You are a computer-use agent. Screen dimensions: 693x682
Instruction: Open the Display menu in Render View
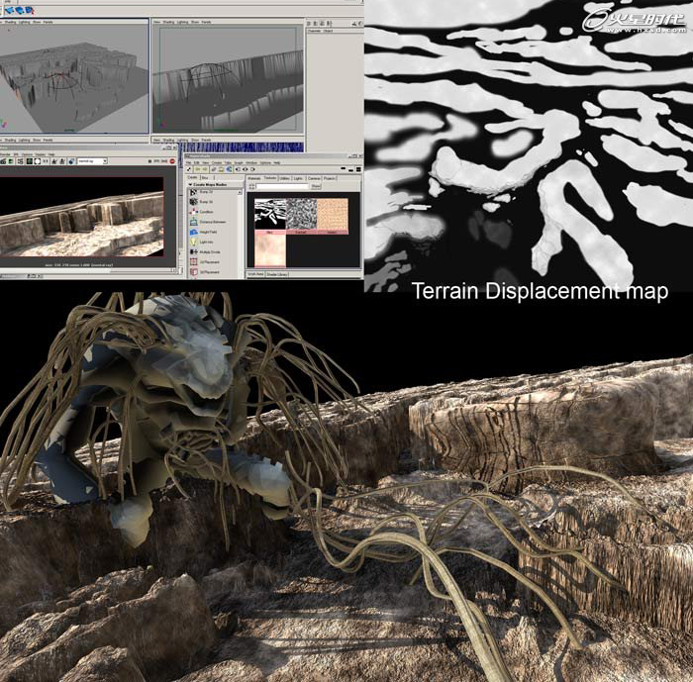40,154
